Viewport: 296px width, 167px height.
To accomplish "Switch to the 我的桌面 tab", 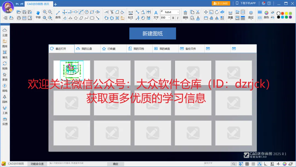I will pyautogui.click(x=165, y=49).
